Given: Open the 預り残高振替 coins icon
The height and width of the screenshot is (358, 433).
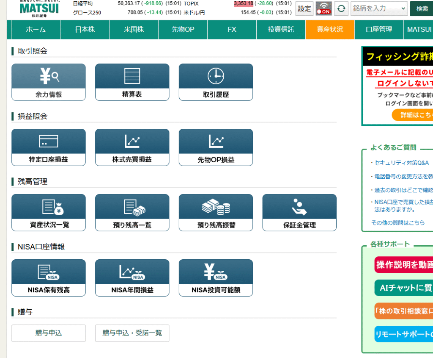Looking at the screenshot, I should pyautogui.click(x=216, y=207).
